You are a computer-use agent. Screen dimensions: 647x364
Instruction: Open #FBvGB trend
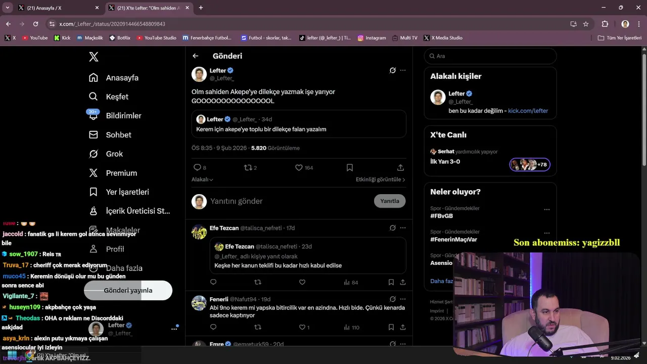pos(441,216)
